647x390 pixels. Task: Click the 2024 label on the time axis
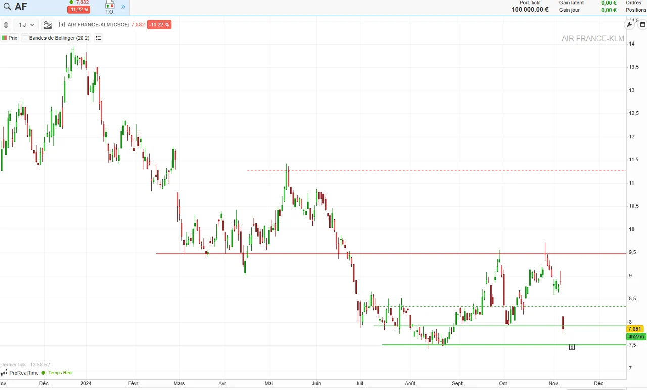pos(86,383)
